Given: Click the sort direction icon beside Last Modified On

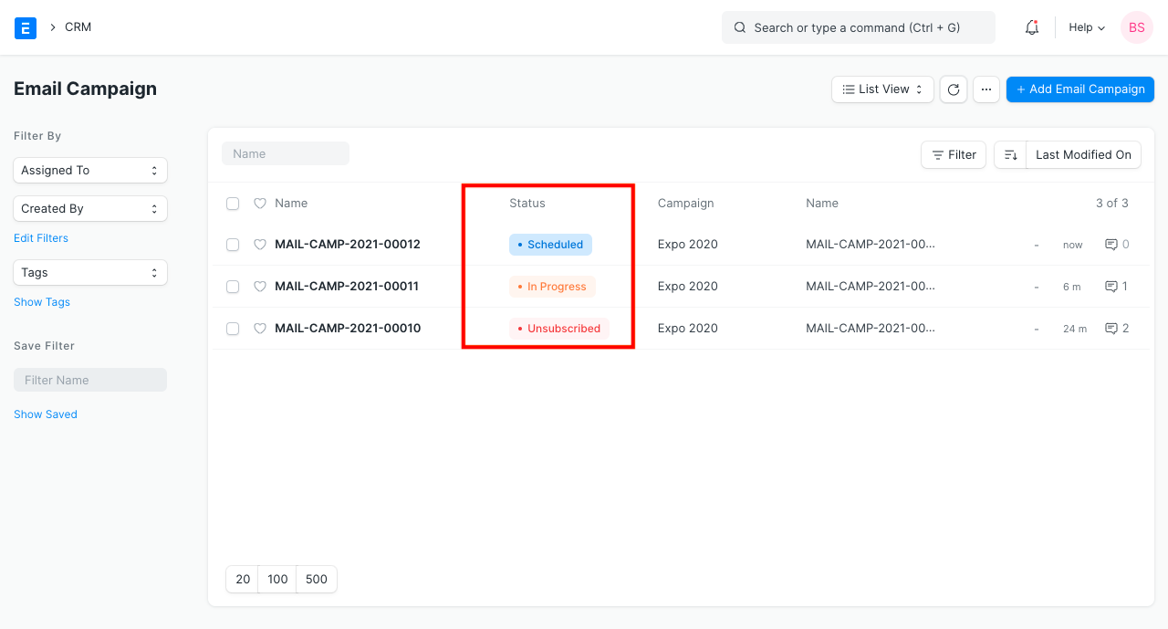Looking at the screenshot, I should [x=1009, y=154].
